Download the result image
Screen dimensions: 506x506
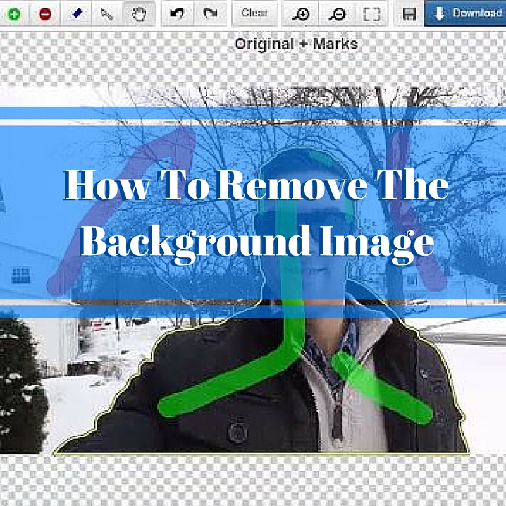click(x=466, y=13)
